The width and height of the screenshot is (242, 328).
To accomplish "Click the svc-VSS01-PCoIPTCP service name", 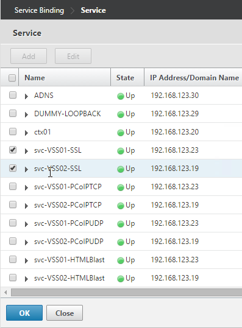I will click(68, 187).
